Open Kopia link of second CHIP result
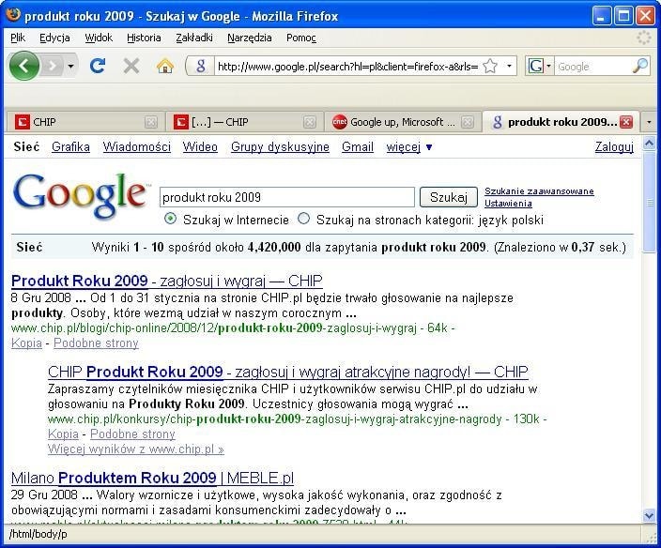 click(63, 434)
